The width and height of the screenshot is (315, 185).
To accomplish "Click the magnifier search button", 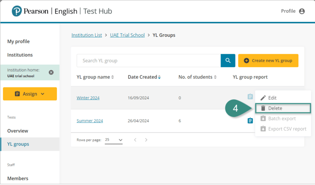I will click(228, 61).
